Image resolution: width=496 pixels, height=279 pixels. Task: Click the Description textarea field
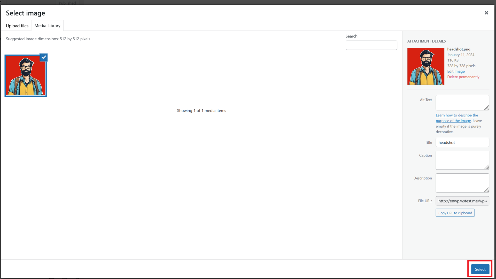463,183
